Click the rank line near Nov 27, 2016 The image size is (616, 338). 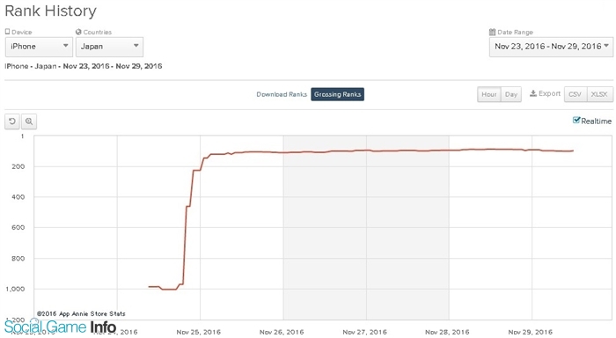click(366, 151)
